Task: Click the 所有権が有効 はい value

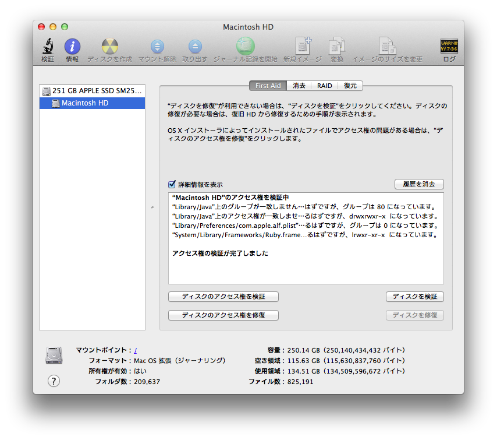Action: 140,371
